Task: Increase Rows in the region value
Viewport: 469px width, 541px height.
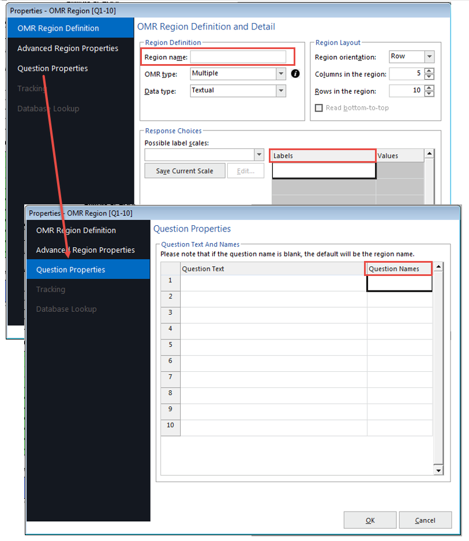Action: click(429, 88)
